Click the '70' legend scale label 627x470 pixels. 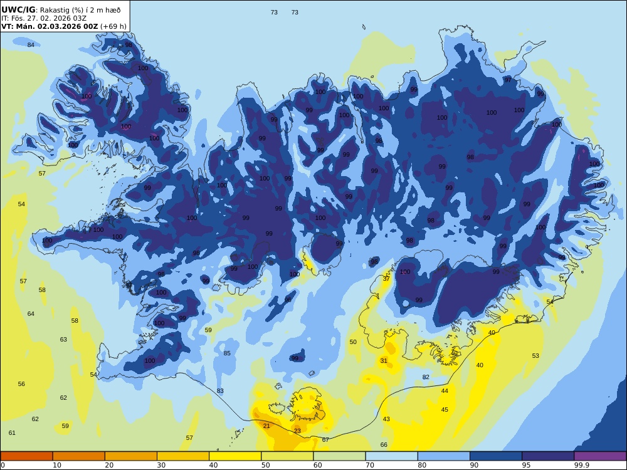(x=369, y=465)
